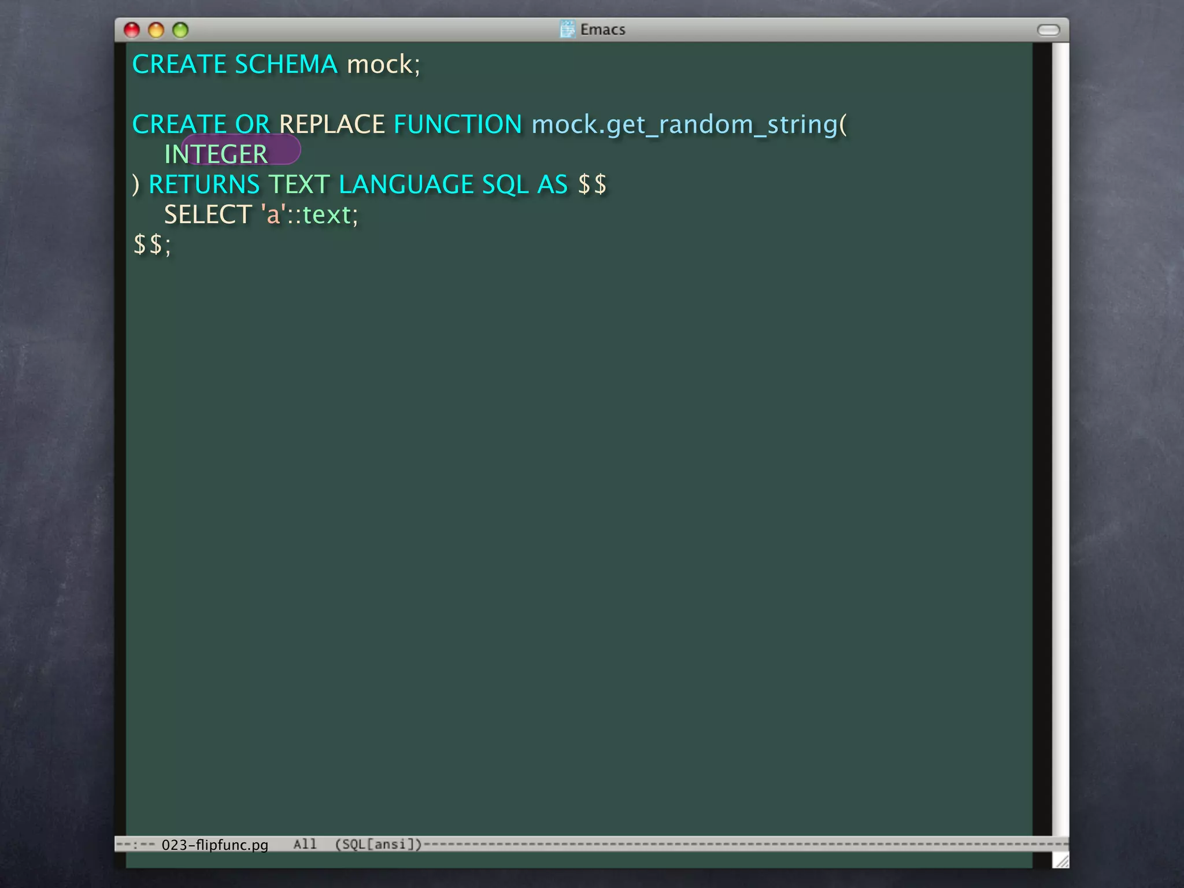Click buffer name '023-flipfunc.pg' in mode line

click(215, 845)
